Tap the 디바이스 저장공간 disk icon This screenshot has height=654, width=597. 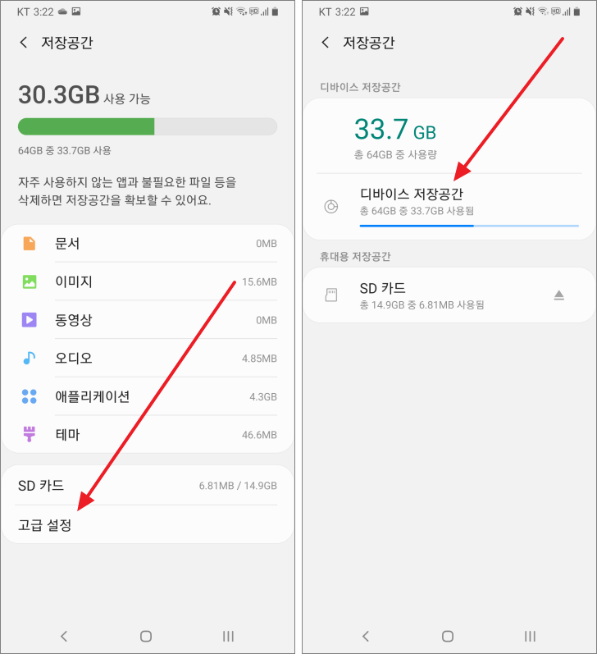[331, 207]
